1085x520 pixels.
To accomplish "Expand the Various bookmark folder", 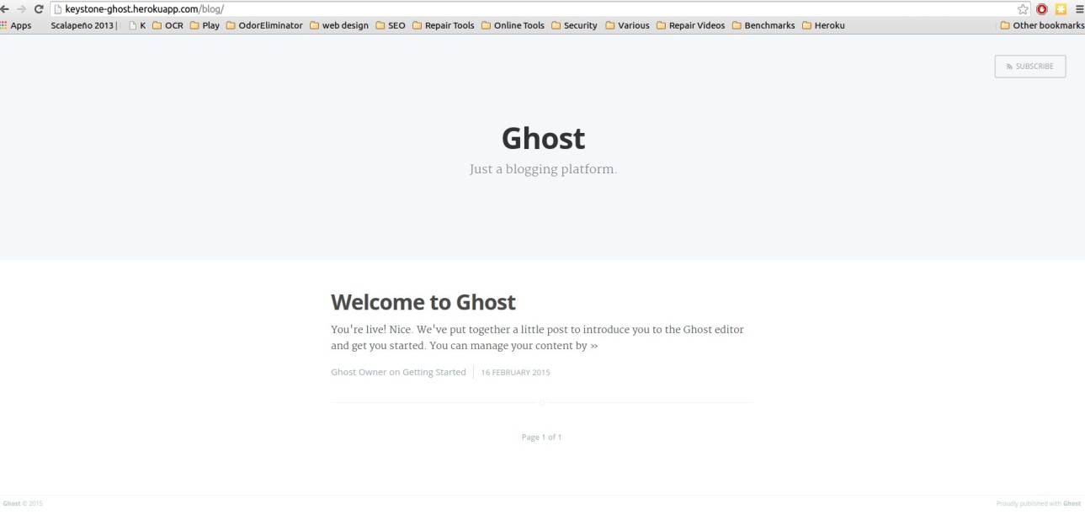I will click(628, 25).
